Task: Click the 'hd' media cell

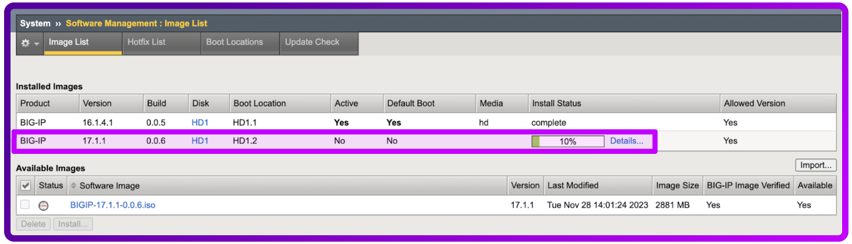Action: pyautogui.click(x=483, y=123)
